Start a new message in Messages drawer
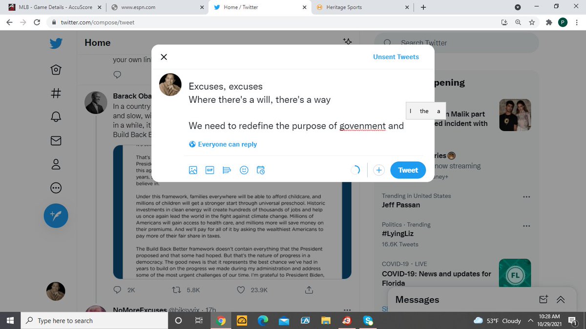Screen dimensions: 586x329 click(x=543, y=299)
